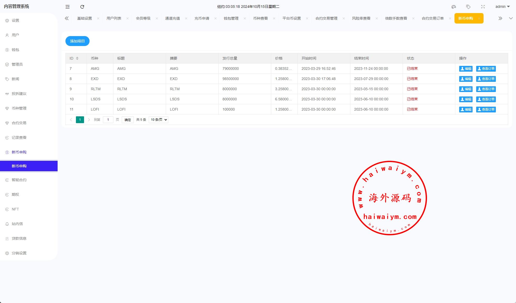Screen dimensions: 516x303
Task: Click 编辑 for the AMG row
Action: [x=466, y=69]
